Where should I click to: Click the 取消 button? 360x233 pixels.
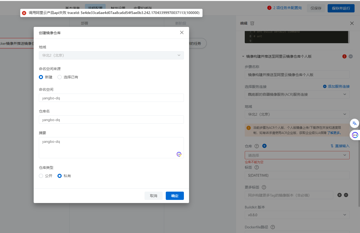154,196
